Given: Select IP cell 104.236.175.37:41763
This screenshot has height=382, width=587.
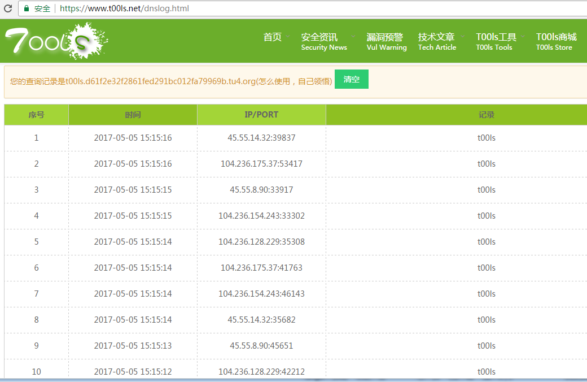Looking at the screenshot, I should [261, 268].
